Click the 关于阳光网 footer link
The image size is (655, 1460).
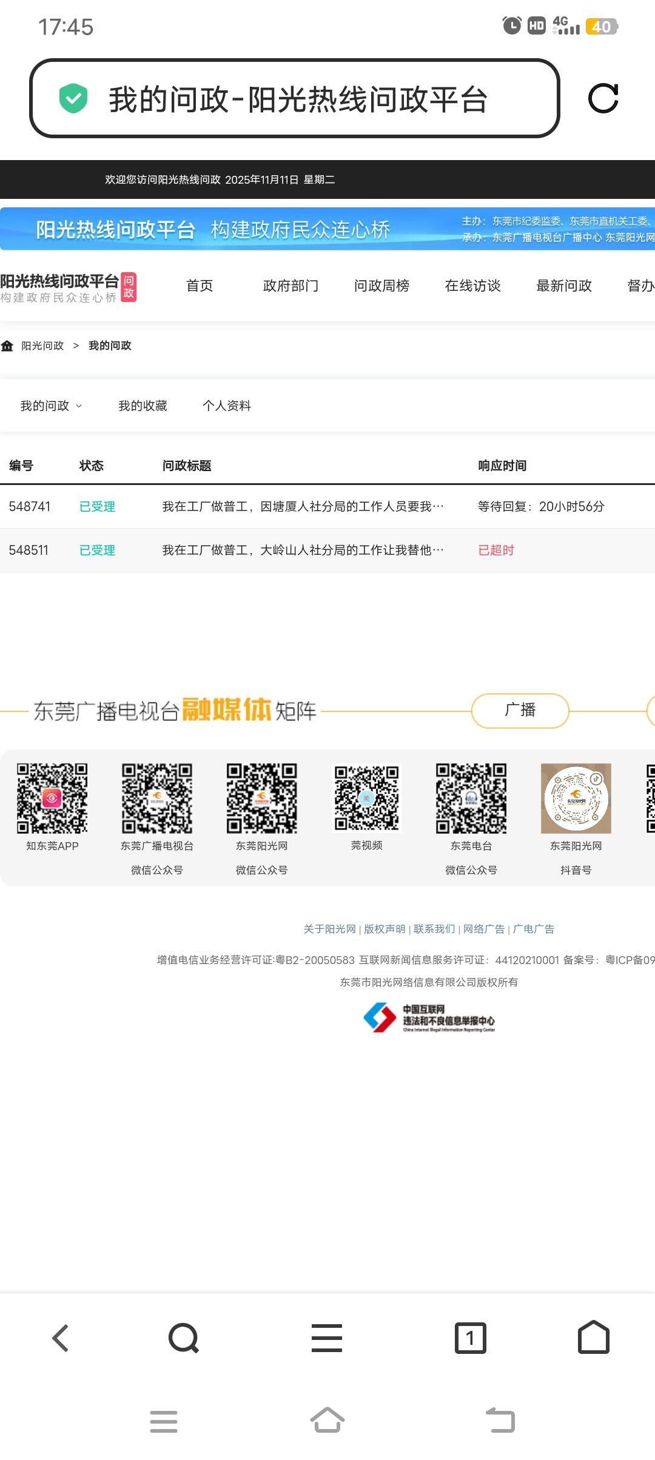[329, 929]
